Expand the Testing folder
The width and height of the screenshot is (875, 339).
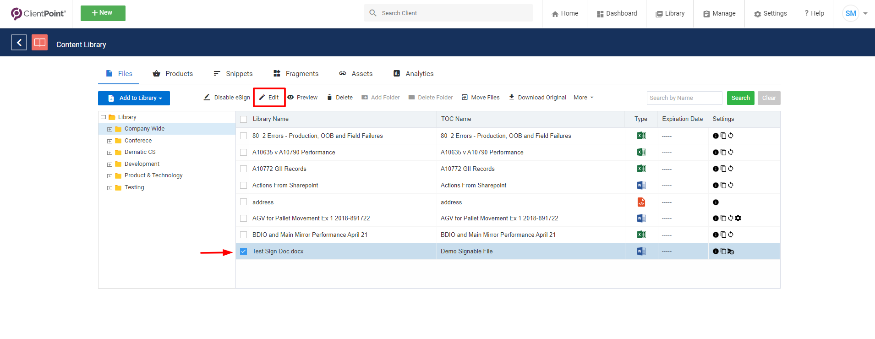pyautogui.click(x=110, y=188)
